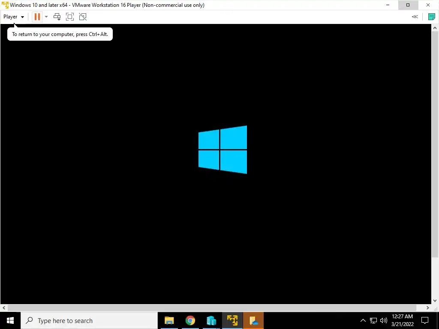
Task: Select VMware Player taskbar icon
Action: [232, 320]
